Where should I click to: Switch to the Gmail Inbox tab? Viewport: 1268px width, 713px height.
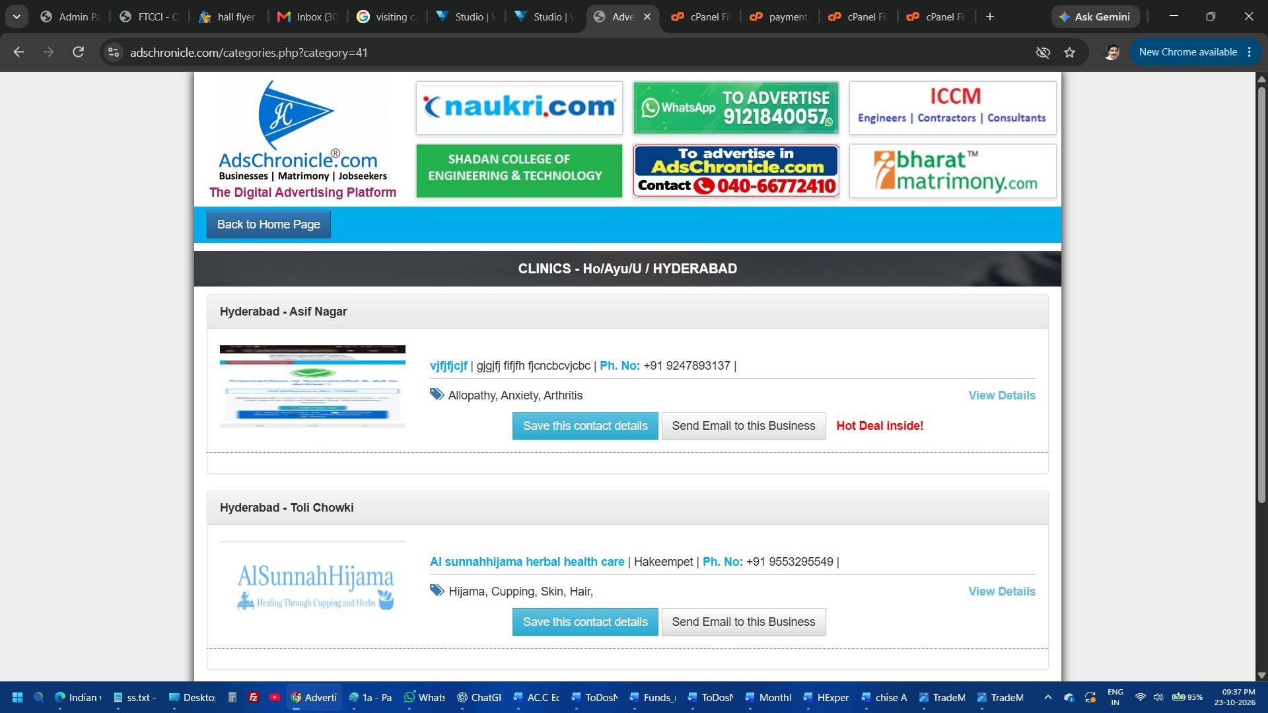pyautogui.click(x=307, y=17)
